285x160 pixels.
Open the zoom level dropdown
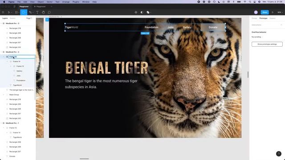point(280,12)
